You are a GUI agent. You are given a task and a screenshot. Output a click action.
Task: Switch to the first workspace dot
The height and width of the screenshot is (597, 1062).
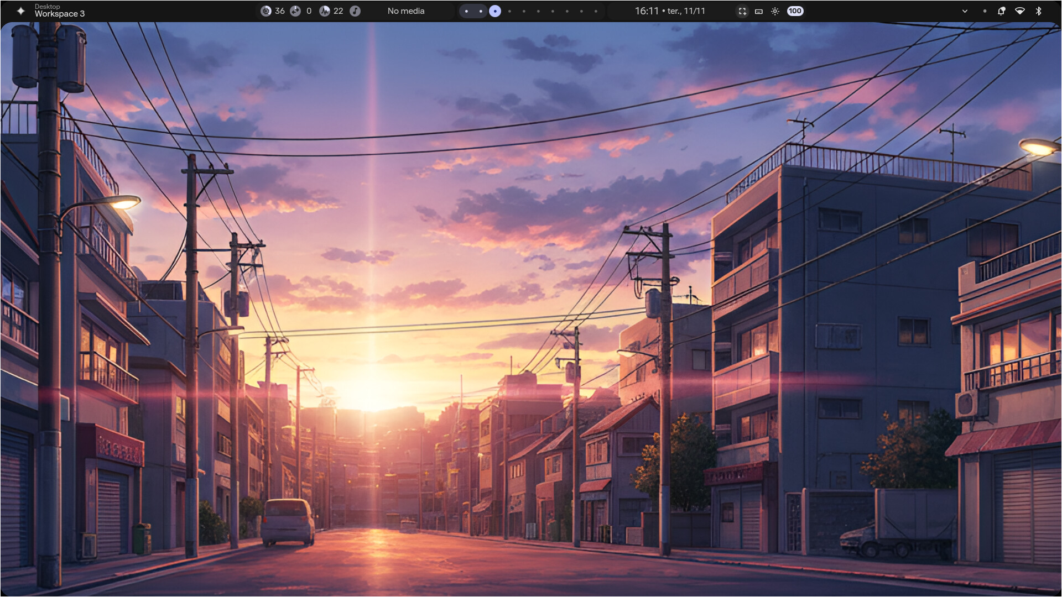(x=466, y=11)
